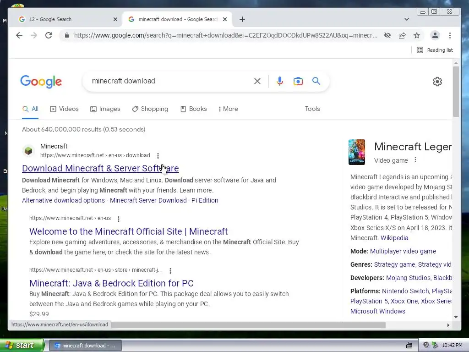This screenshot has height=352, width=469.
Task: Open options dots beside minecraft.net › en-us › download
Action: point(158,156)
